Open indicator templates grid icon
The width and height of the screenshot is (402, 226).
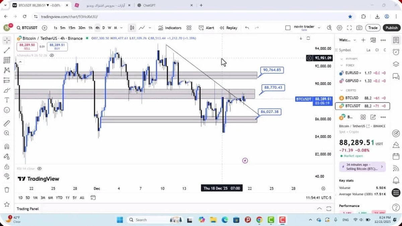(189, 28)
